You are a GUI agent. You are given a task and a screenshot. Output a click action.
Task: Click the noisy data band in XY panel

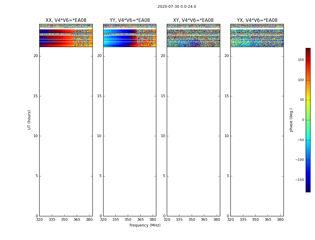click(193, 37)
